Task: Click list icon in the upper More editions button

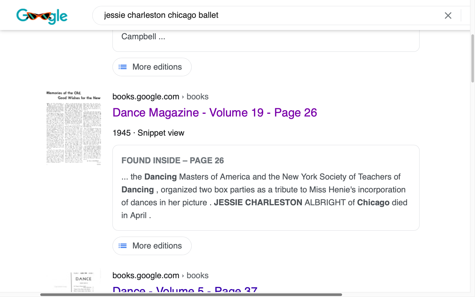Action: pos(123,67)
